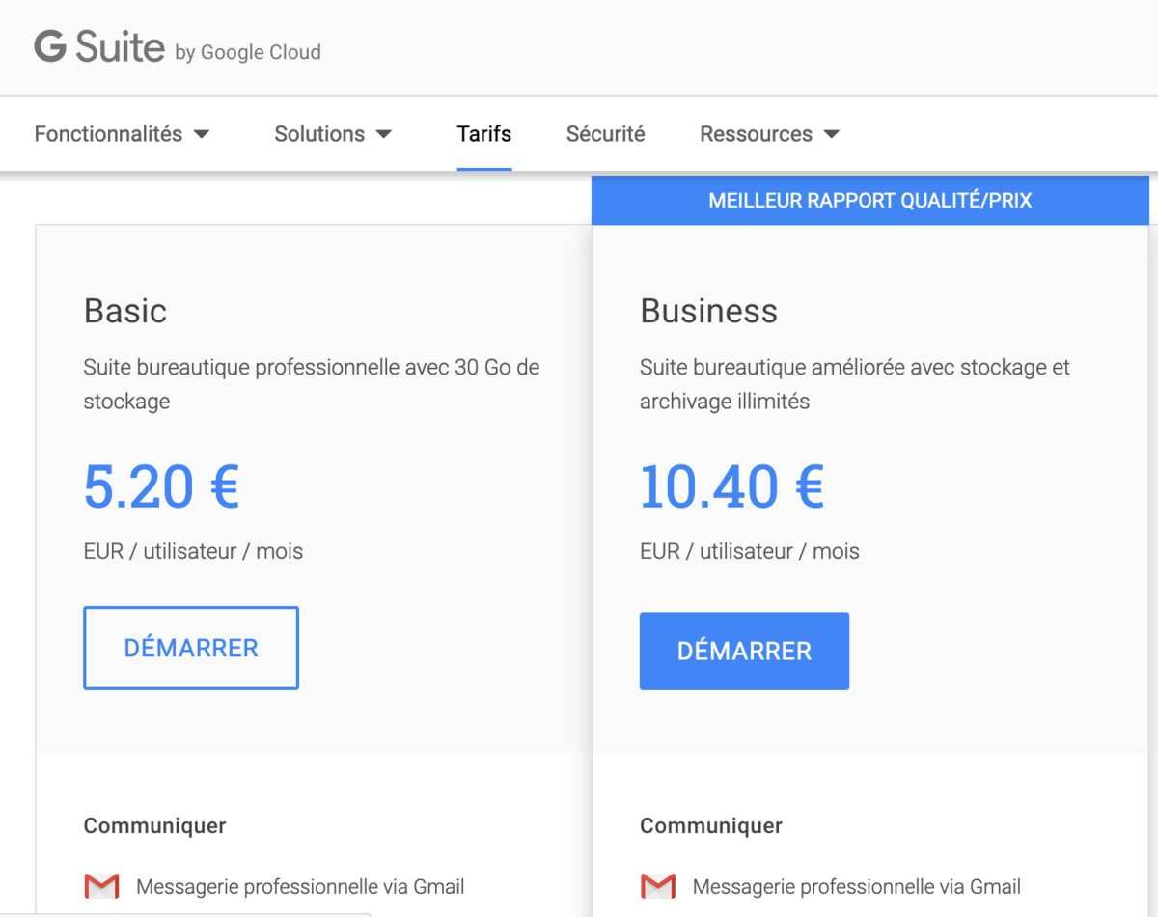Click the Meilleur rapport qualité/prix banner
Image resolution: width=1158 pixels, height=917 pixels.
coord(869,201)
